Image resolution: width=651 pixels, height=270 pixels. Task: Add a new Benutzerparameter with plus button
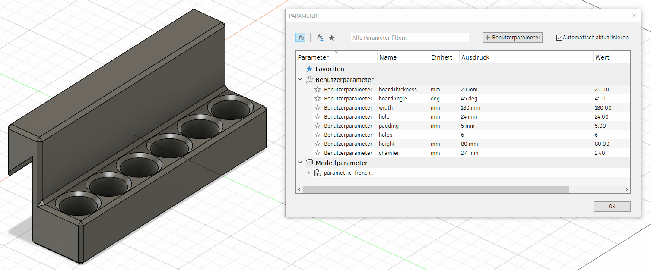pos(512,38)
